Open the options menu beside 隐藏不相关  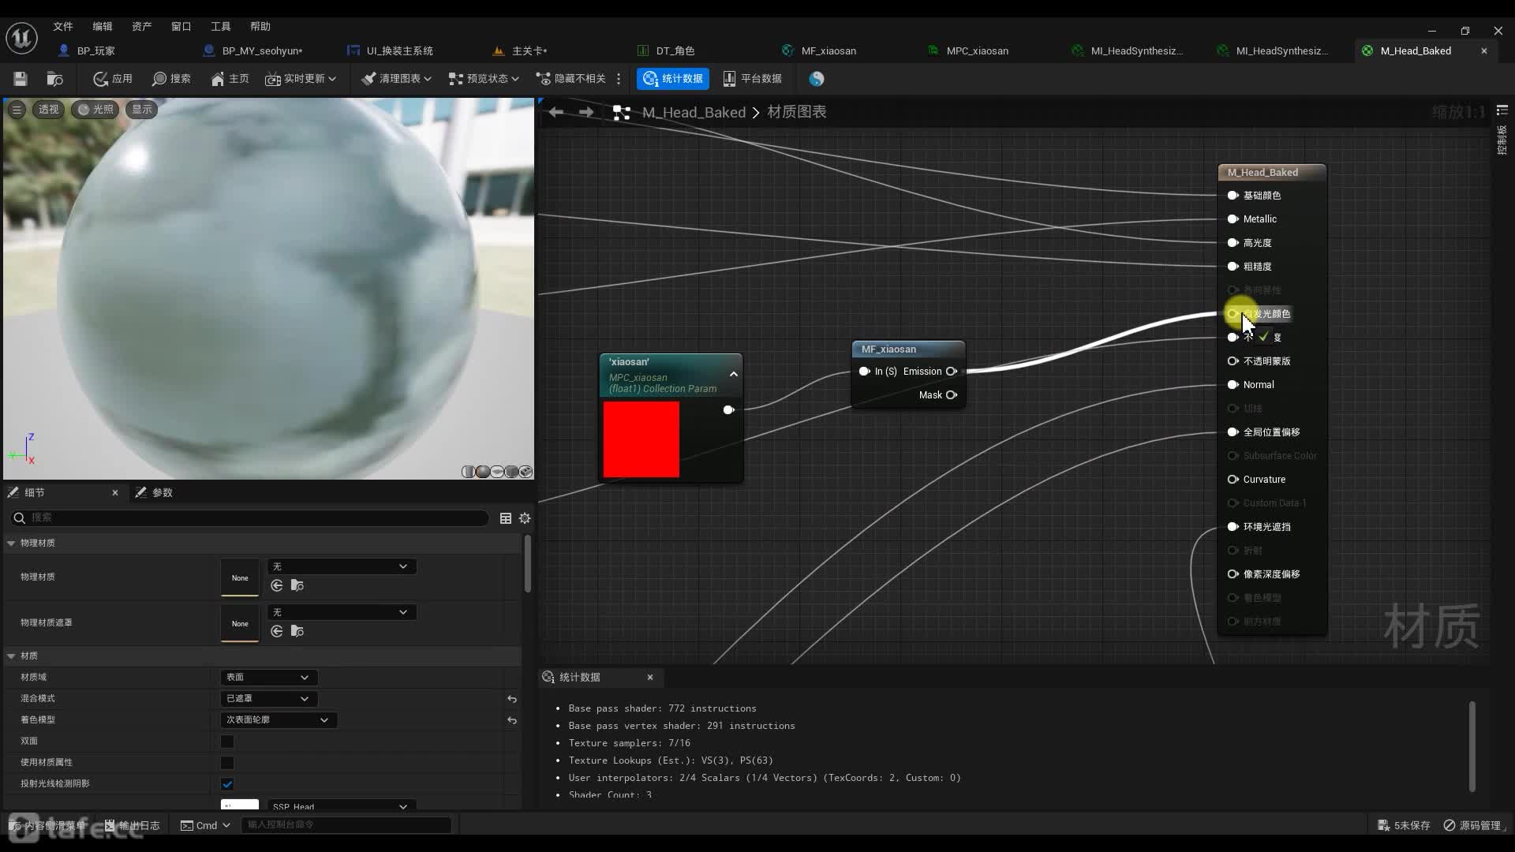(x=619, y=79)
